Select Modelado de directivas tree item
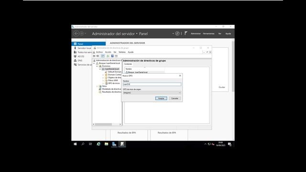306x172 pixels. [x=111, y=89]
